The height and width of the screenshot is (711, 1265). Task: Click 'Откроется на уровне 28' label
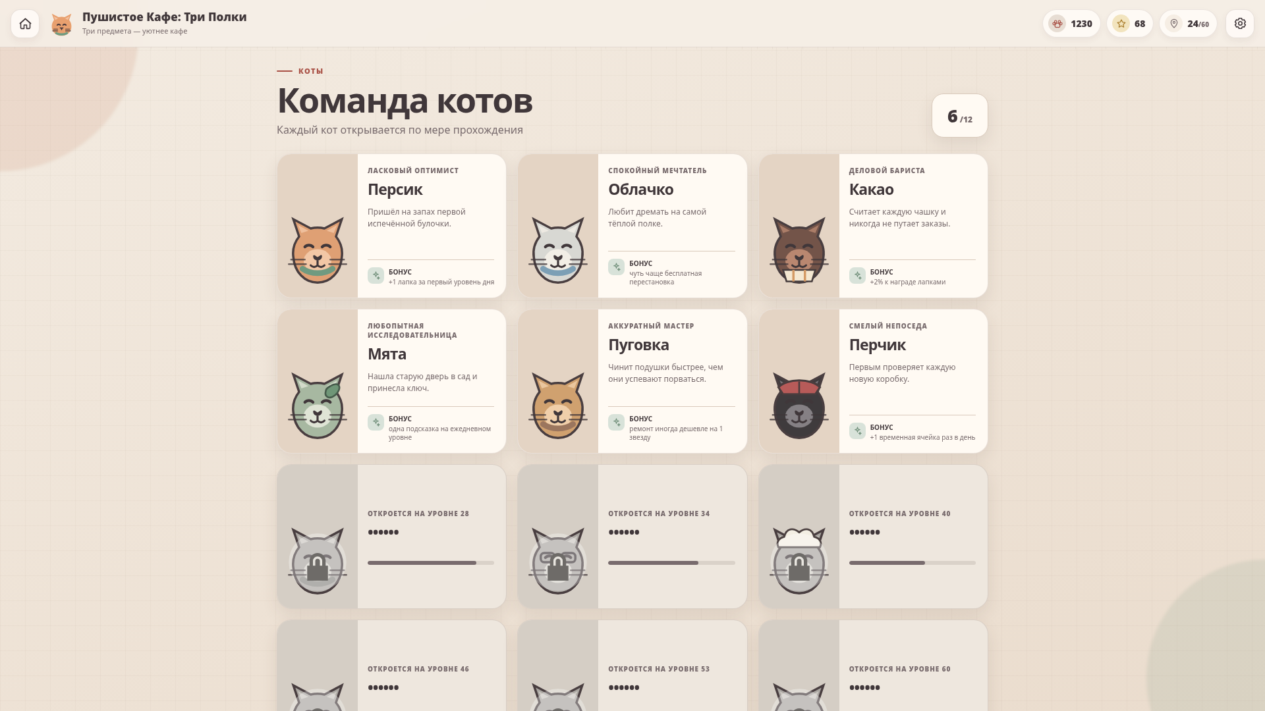(418, 513)
